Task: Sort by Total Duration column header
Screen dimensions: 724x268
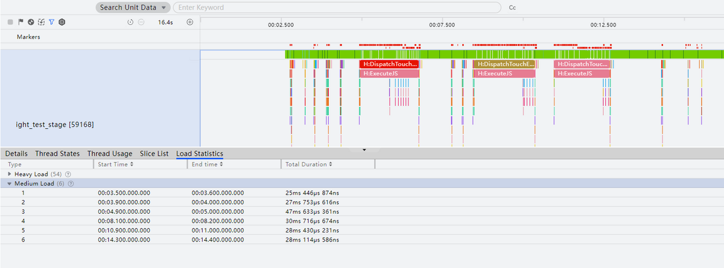Action: [309, 164]
